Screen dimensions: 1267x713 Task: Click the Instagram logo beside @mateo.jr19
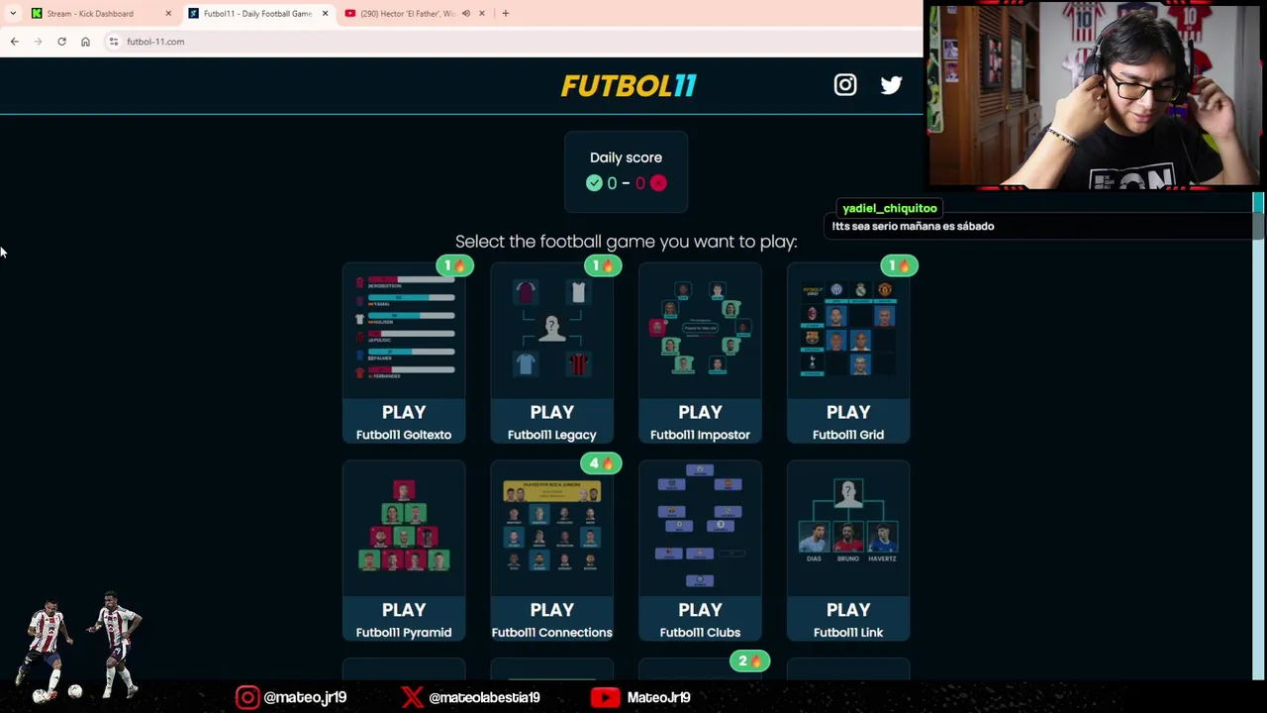246,697
